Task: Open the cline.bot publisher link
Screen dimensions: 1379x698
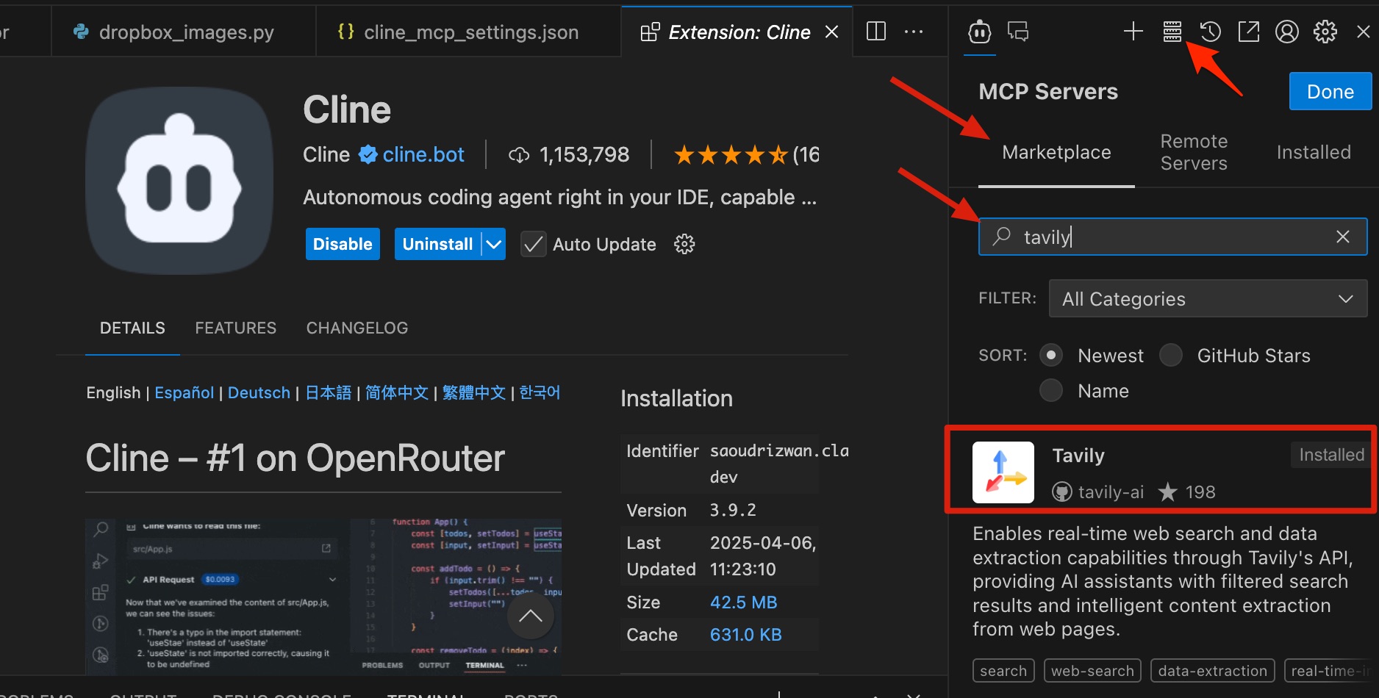Action: [x=423, y=155]
